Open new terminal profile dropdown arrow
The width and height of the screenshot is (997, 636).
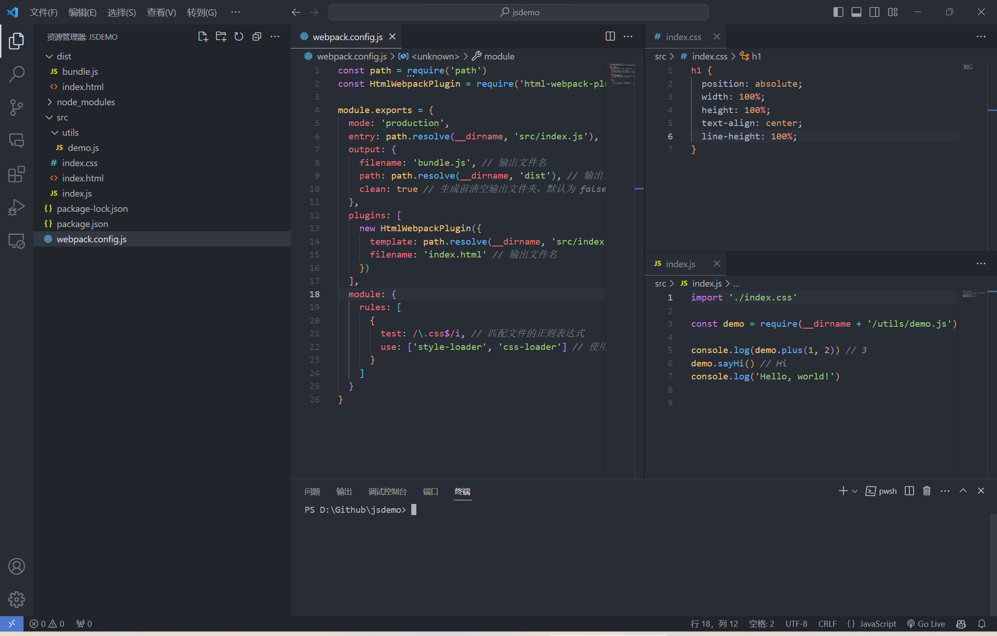pos(855,491)
